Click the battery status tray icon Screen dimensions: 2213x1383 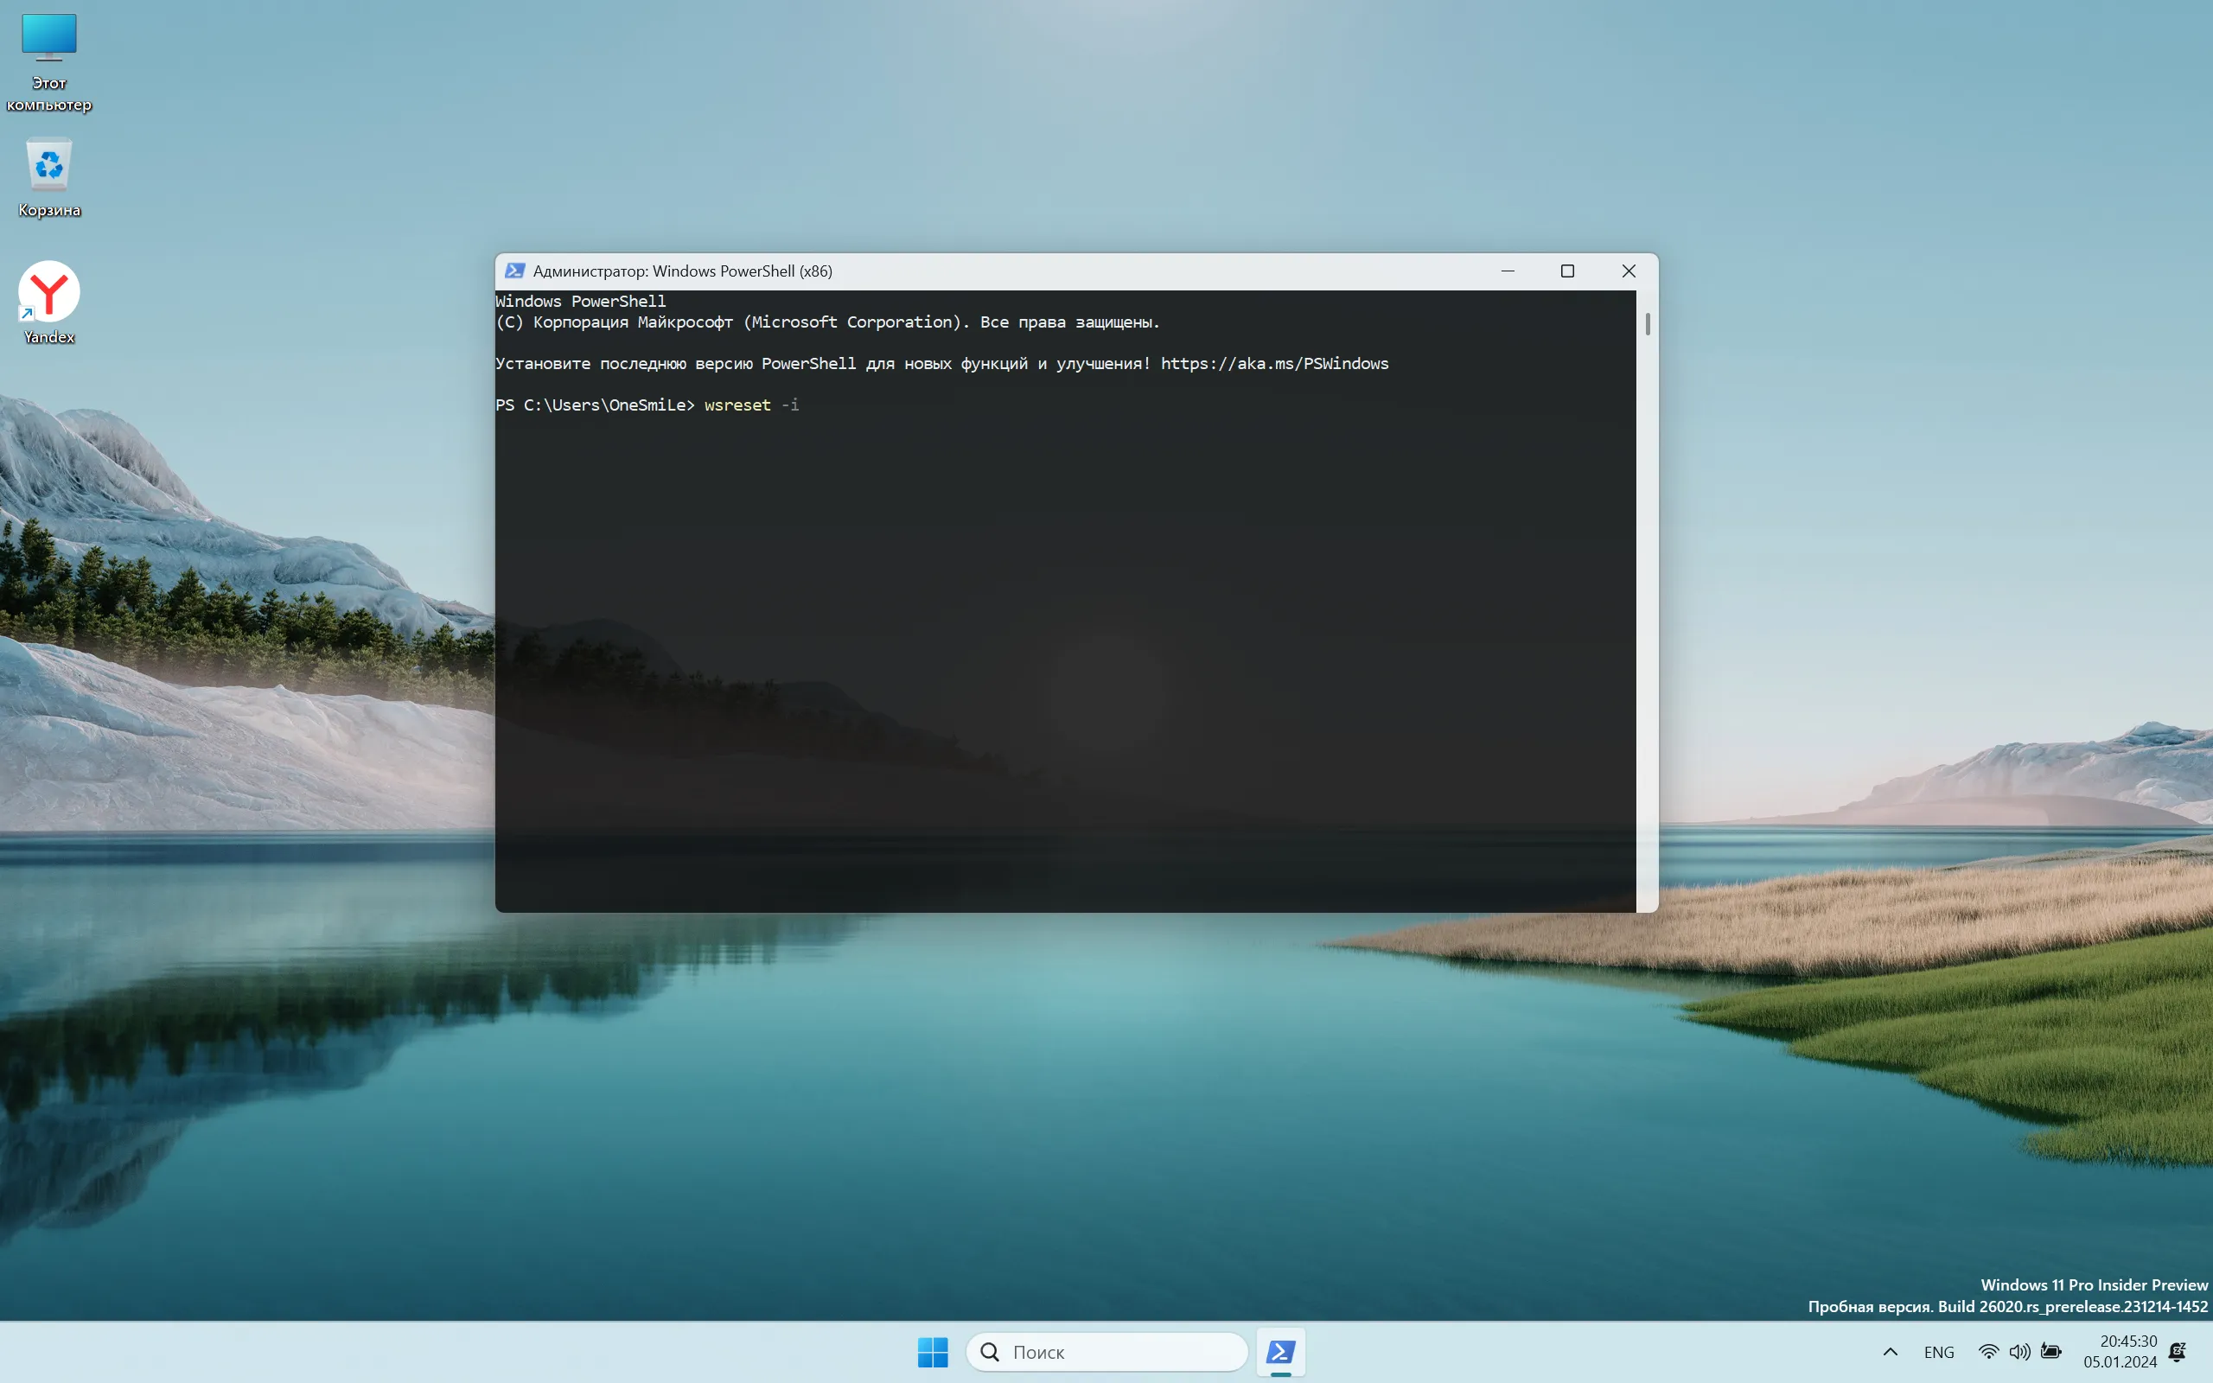2051,1352
